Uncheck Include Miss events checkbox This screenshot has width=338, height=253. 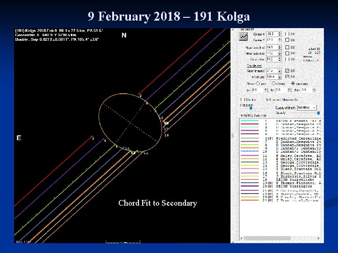[x=269, y=99]
